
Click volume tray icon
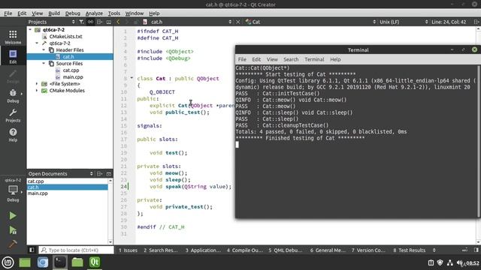[x=459, y=262]
